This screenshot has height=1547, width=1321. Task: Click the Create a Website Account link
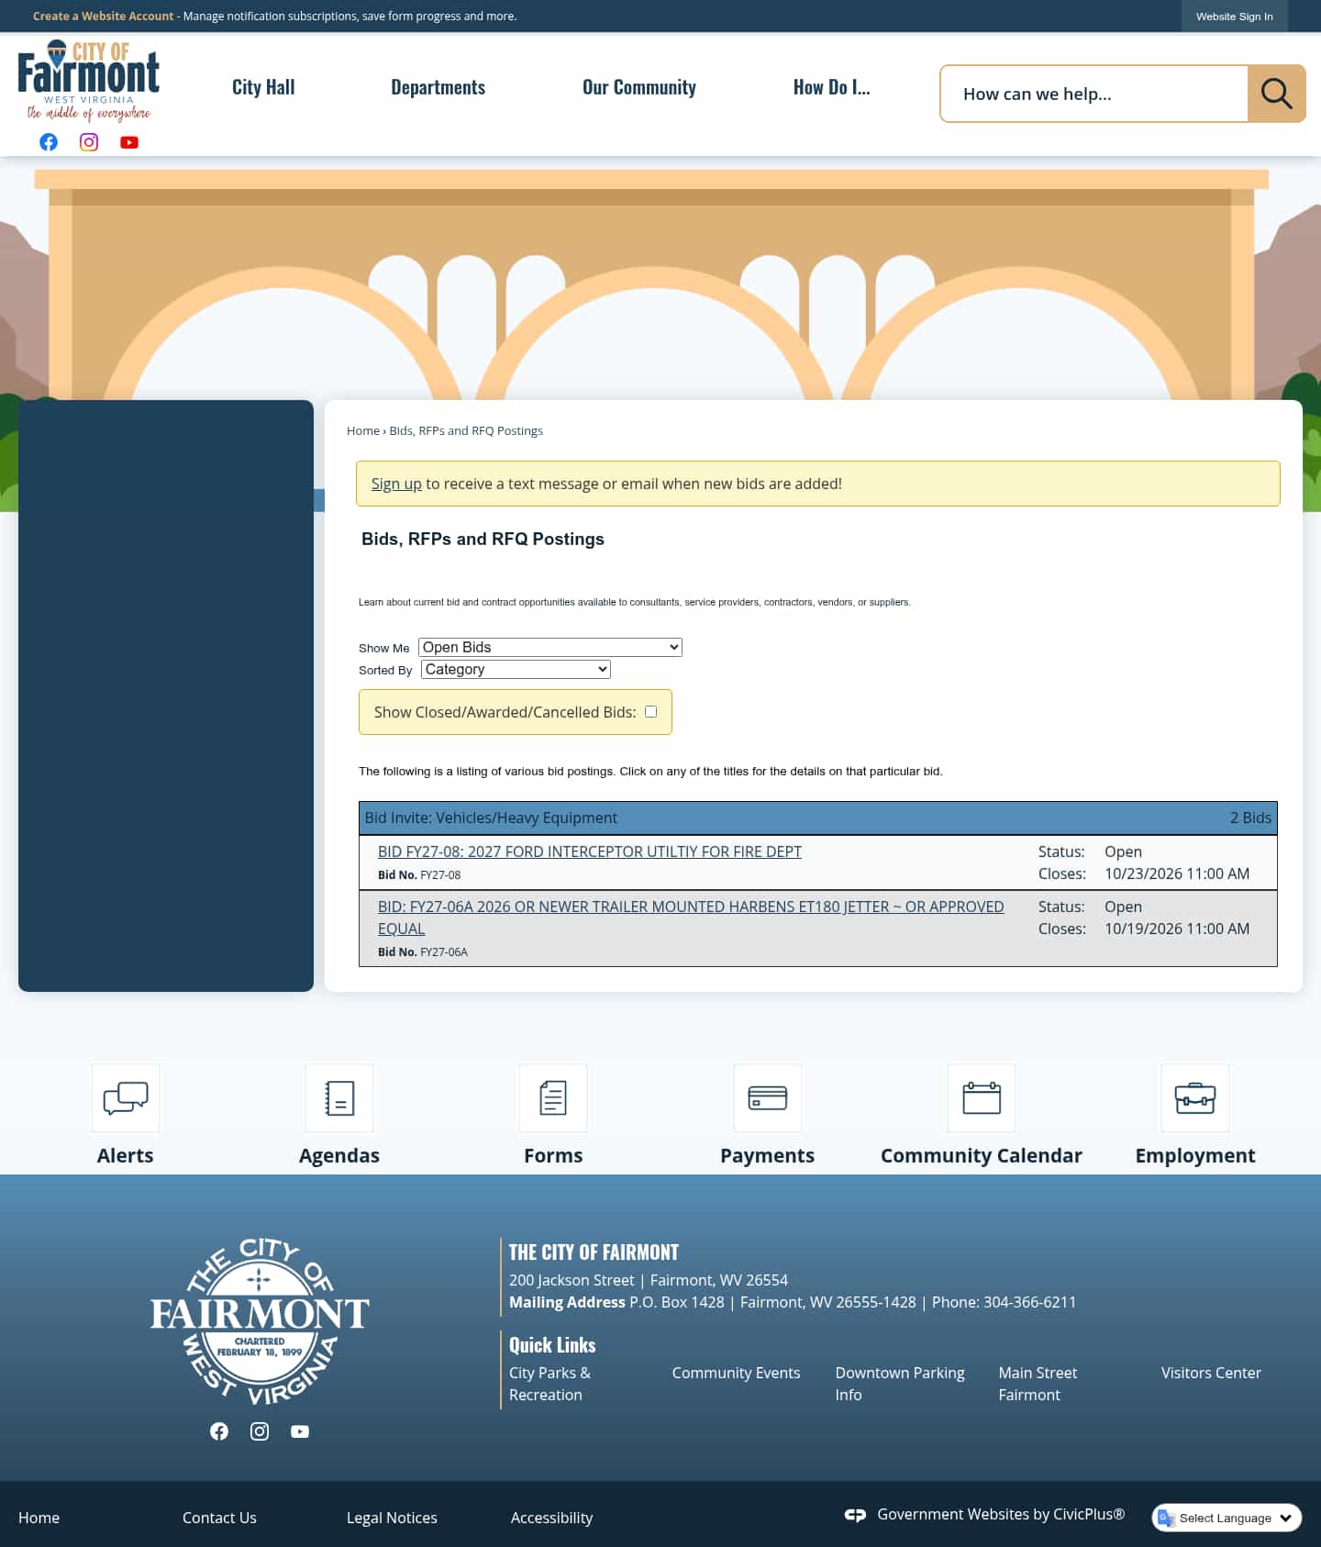tap(103, 17)
